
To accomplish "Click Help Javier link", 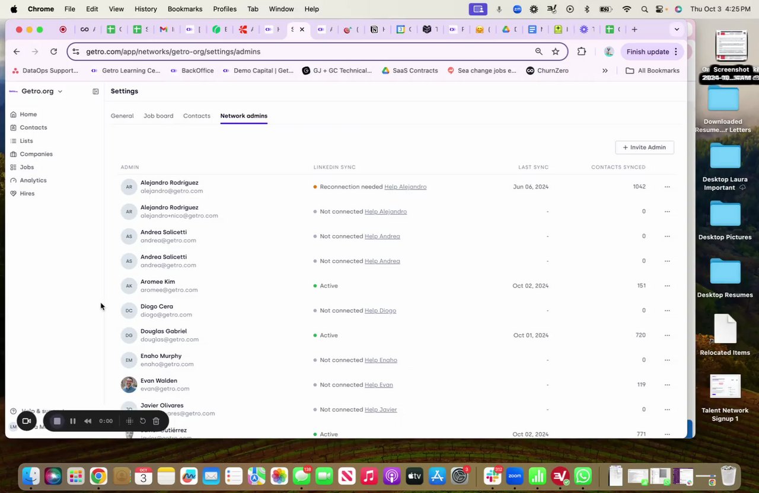I will [x=381, y=410].
